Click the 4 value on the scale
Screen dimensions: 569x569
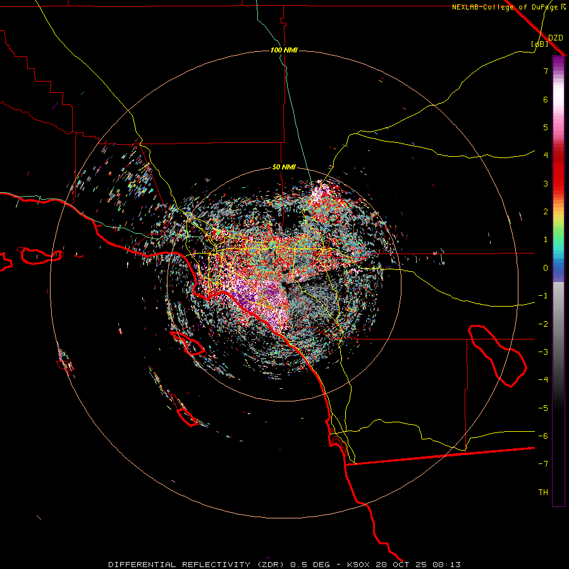[x=546, y=156]
